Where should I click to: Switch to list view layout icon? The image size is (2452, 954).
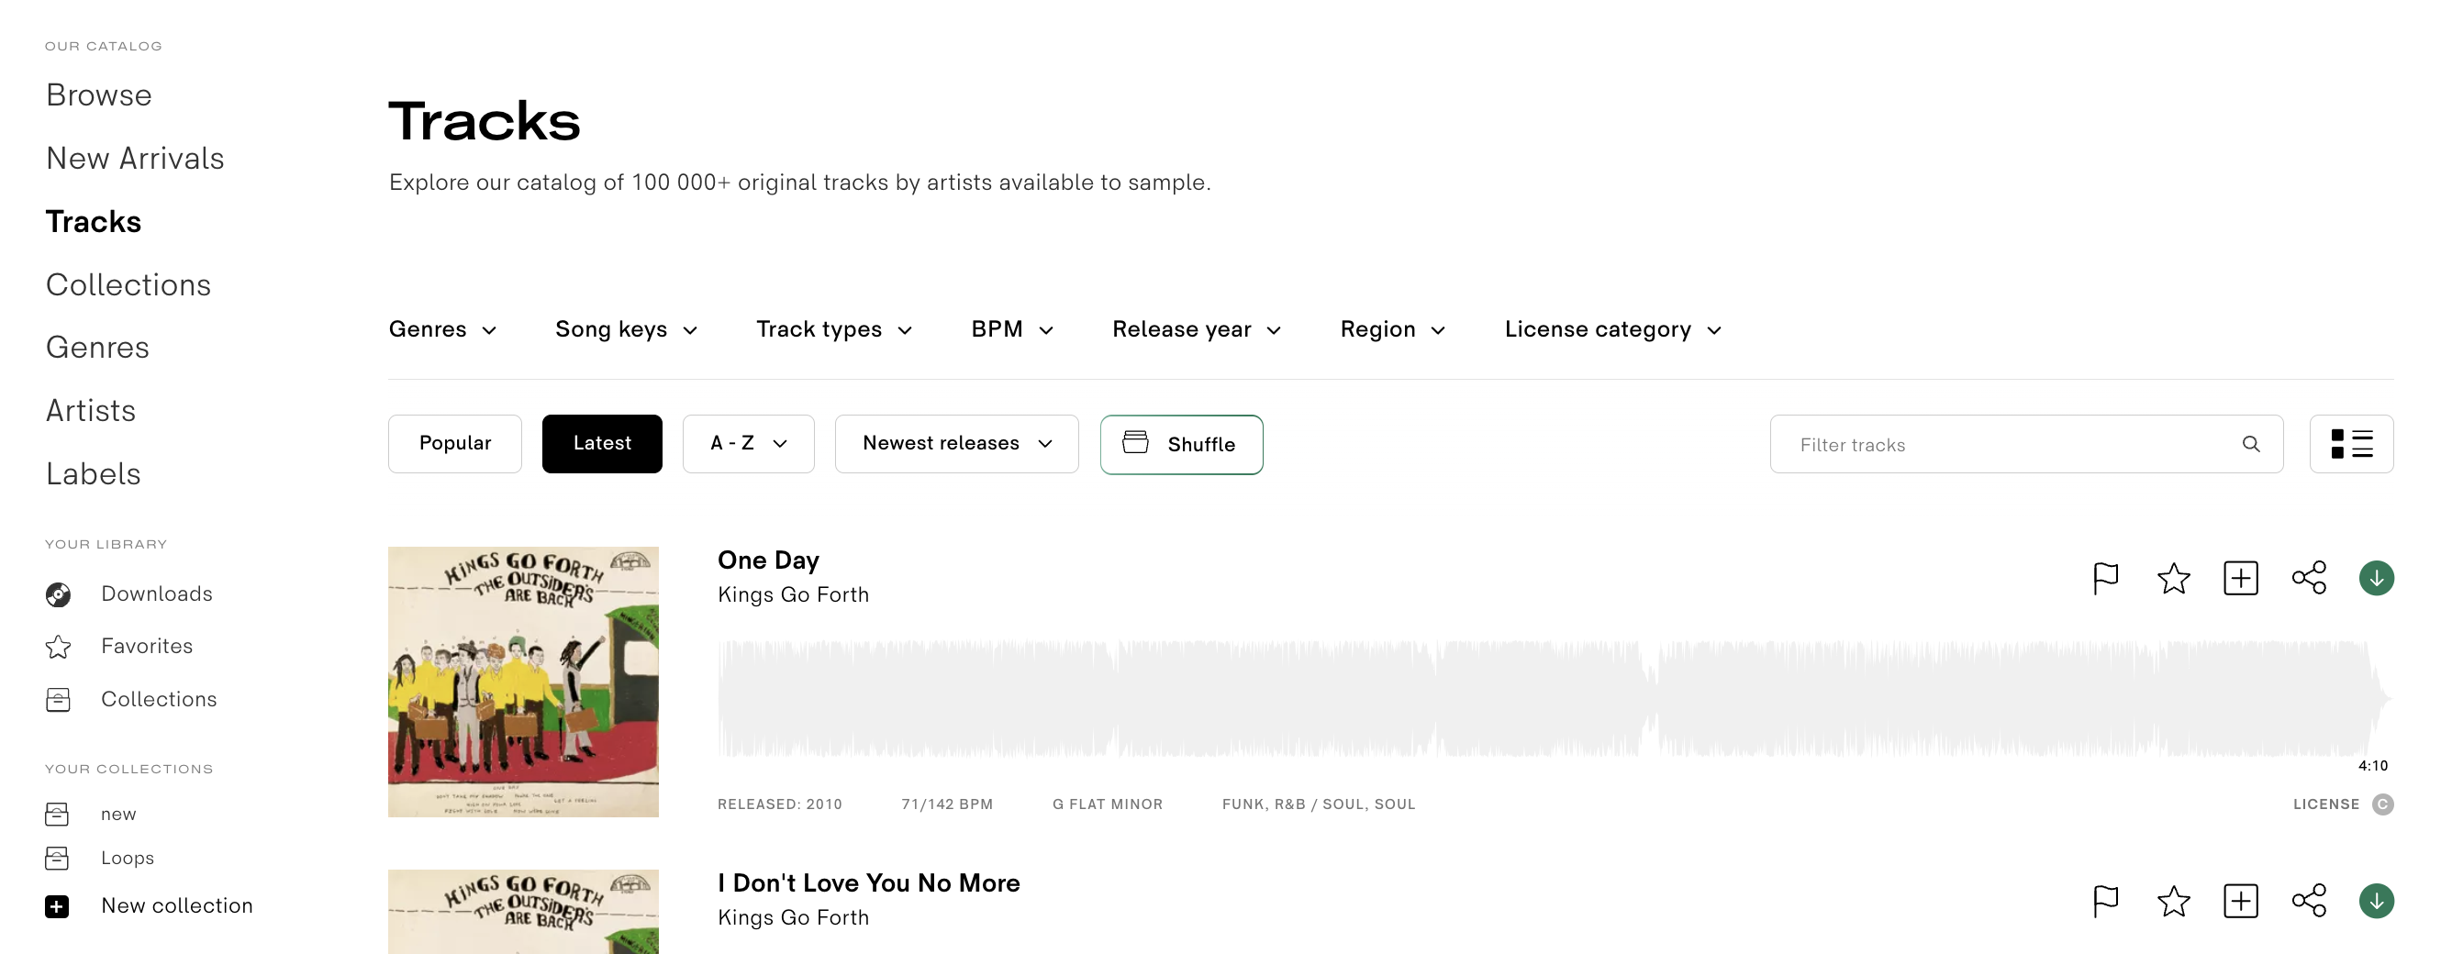(x=2351, y=444)
